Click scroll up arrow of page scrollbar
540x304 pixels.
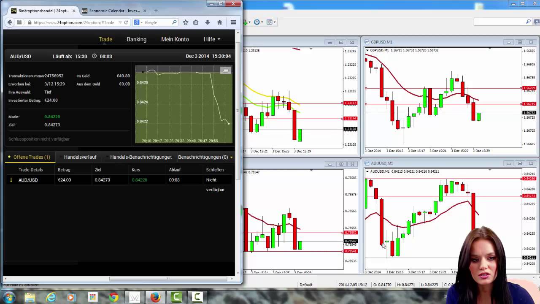point(238,32)
